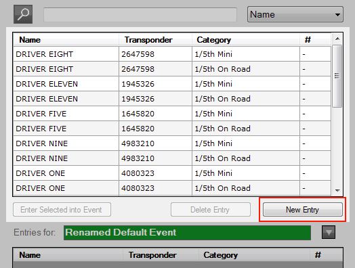Viewport: 355px width, 268px height.
Task: Sort by # column in upper table
Action: click(x=316, y=40)
